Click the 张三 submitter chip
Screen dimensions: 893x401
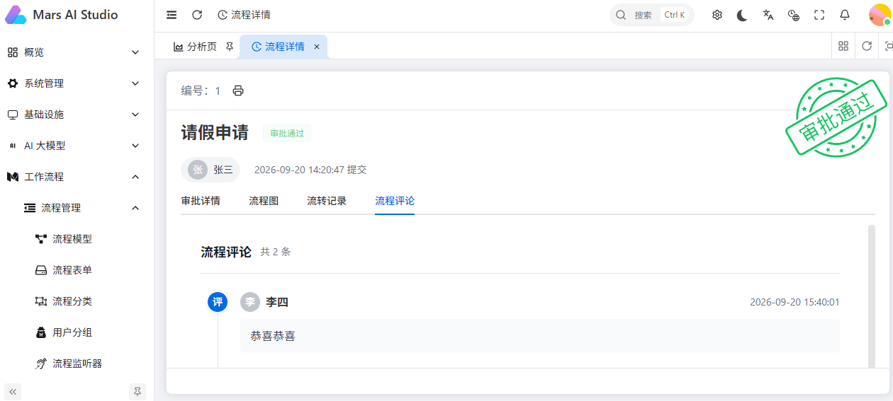pos(210,170)
